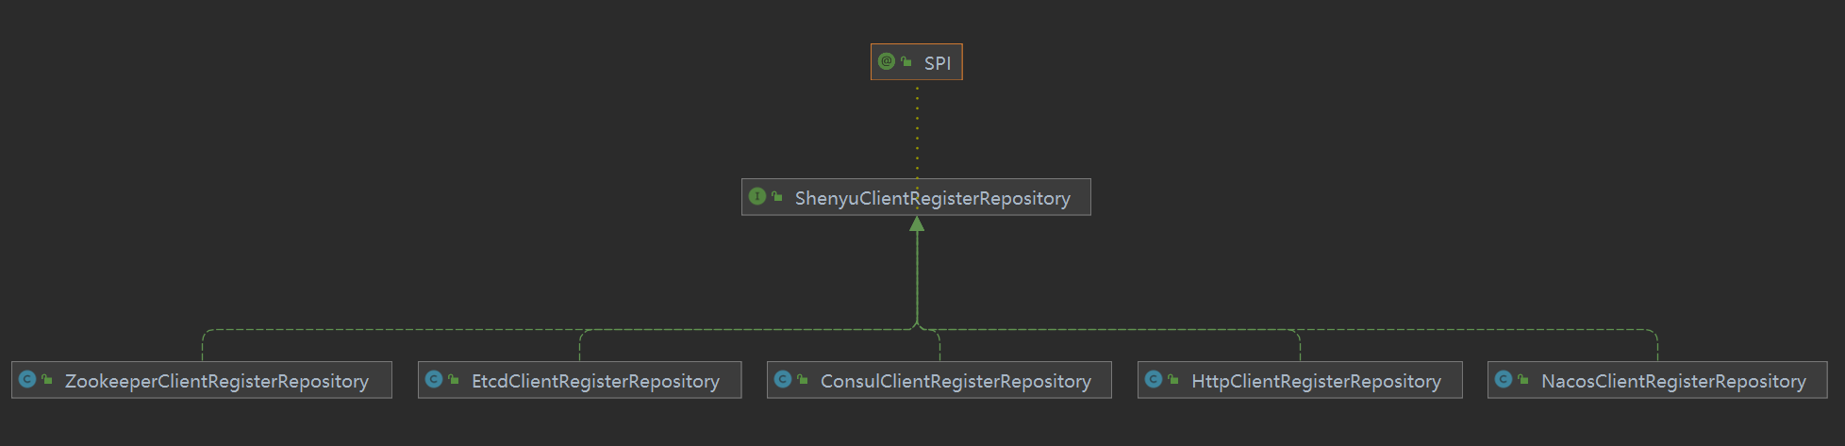This screenshot has width=1845, height=446.
Task: Click the interface icon beside ShenyuClientRegisterRepository
Action: pyautogui.click(x=756, y=196)
